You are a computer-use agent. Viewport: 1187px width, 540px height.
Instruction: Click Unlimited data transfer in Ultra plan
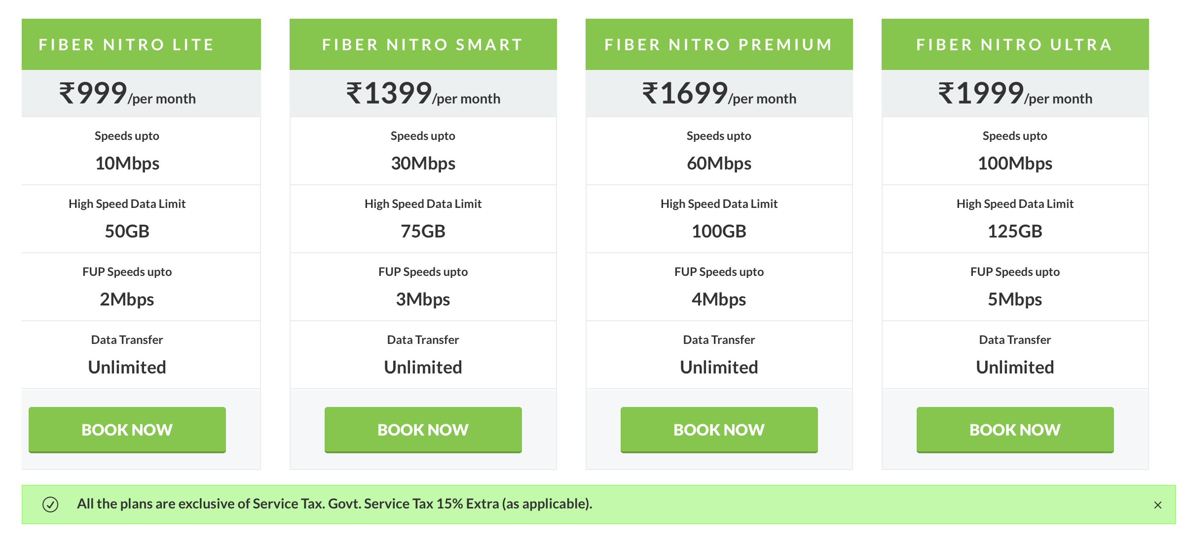pyautogui.click(x=1015, y=368)
